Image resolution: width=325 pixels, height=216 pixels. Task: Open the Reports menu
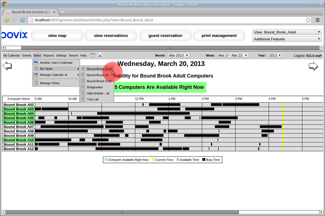48,56
